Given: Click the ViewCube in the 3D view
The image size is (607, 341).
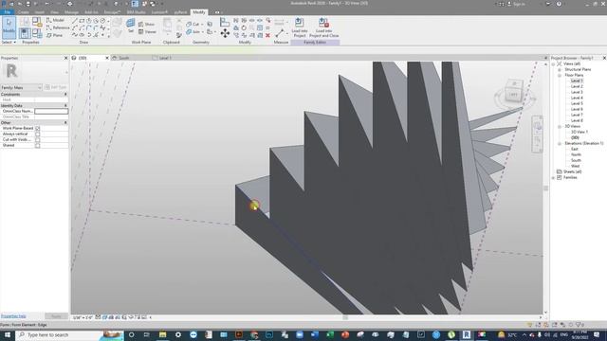Looking at the screenshot, I should tap(513, 91).
